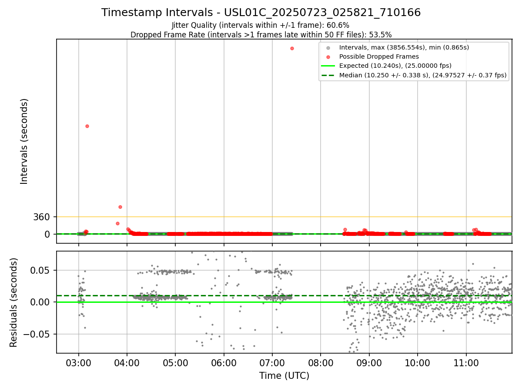Click the 'Jitter Quality' subtitle line showing 60.6%
The width and height of the screenshot is (522, 391).
261,25
